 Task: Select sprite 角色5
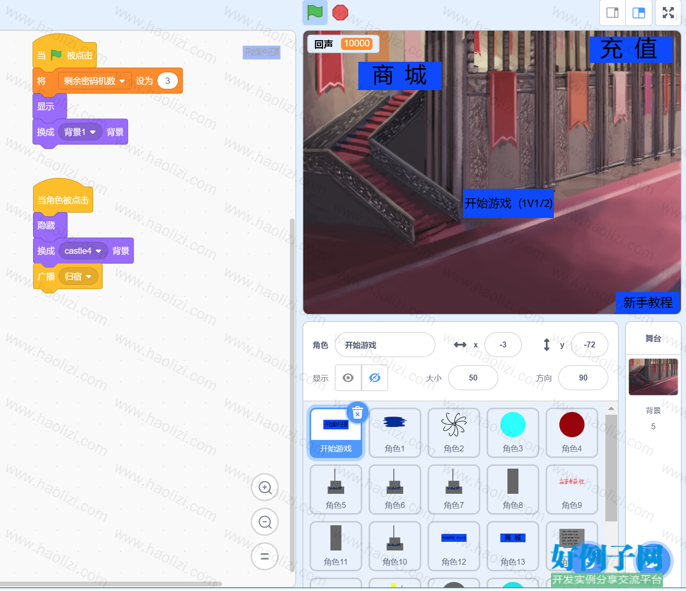(x=336, y=489)
